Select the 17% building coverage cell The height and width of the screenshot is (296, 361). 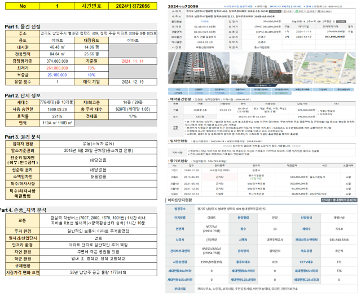[133, 116]
